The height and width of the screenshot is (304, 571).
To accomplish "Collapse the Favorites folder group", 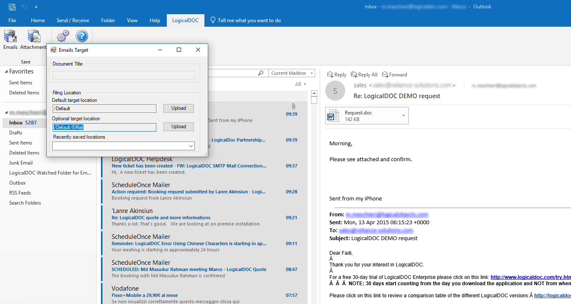I will pyautogui.click(x=6, y=72).
